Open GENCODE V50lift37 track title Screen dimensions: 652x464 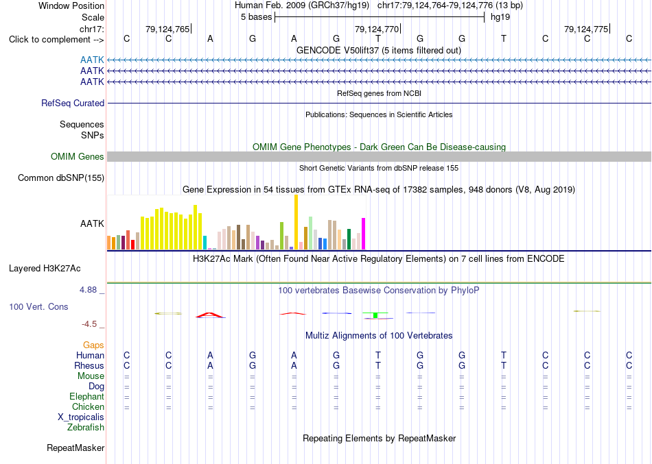(379, 50)
